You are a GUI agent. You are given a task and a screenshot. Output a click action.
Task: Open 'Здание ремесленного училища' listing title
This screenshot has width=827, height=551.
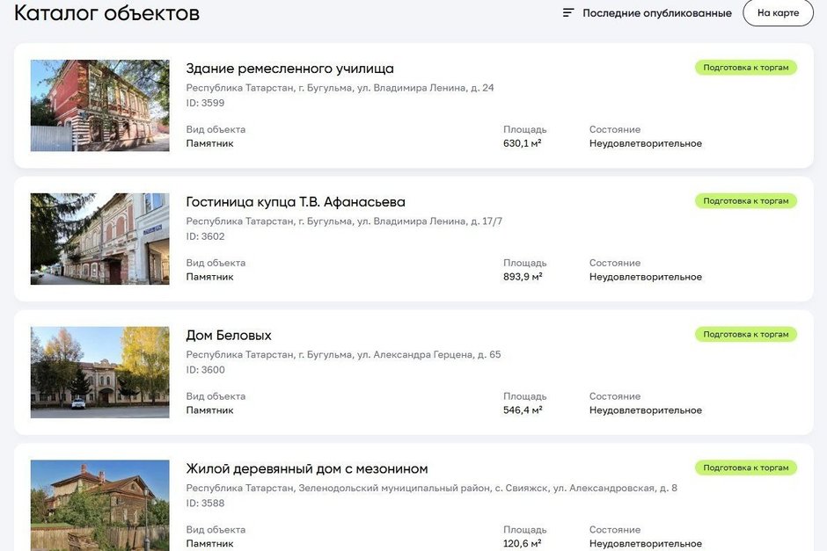coord(289,69)
